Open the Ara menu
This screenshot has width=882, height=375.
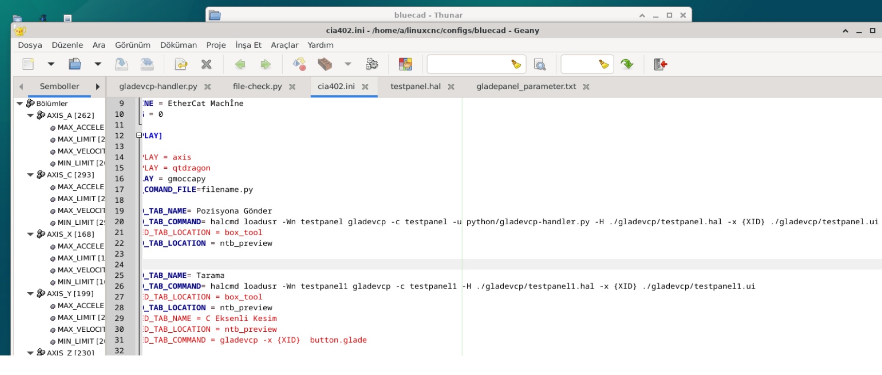coord(99,45)
